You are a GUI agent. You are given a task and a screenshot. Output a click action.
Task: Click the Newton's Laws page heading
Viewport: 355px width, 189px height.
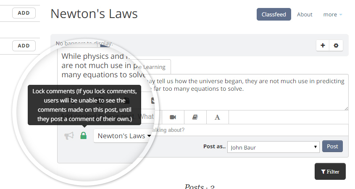[94, 14]
